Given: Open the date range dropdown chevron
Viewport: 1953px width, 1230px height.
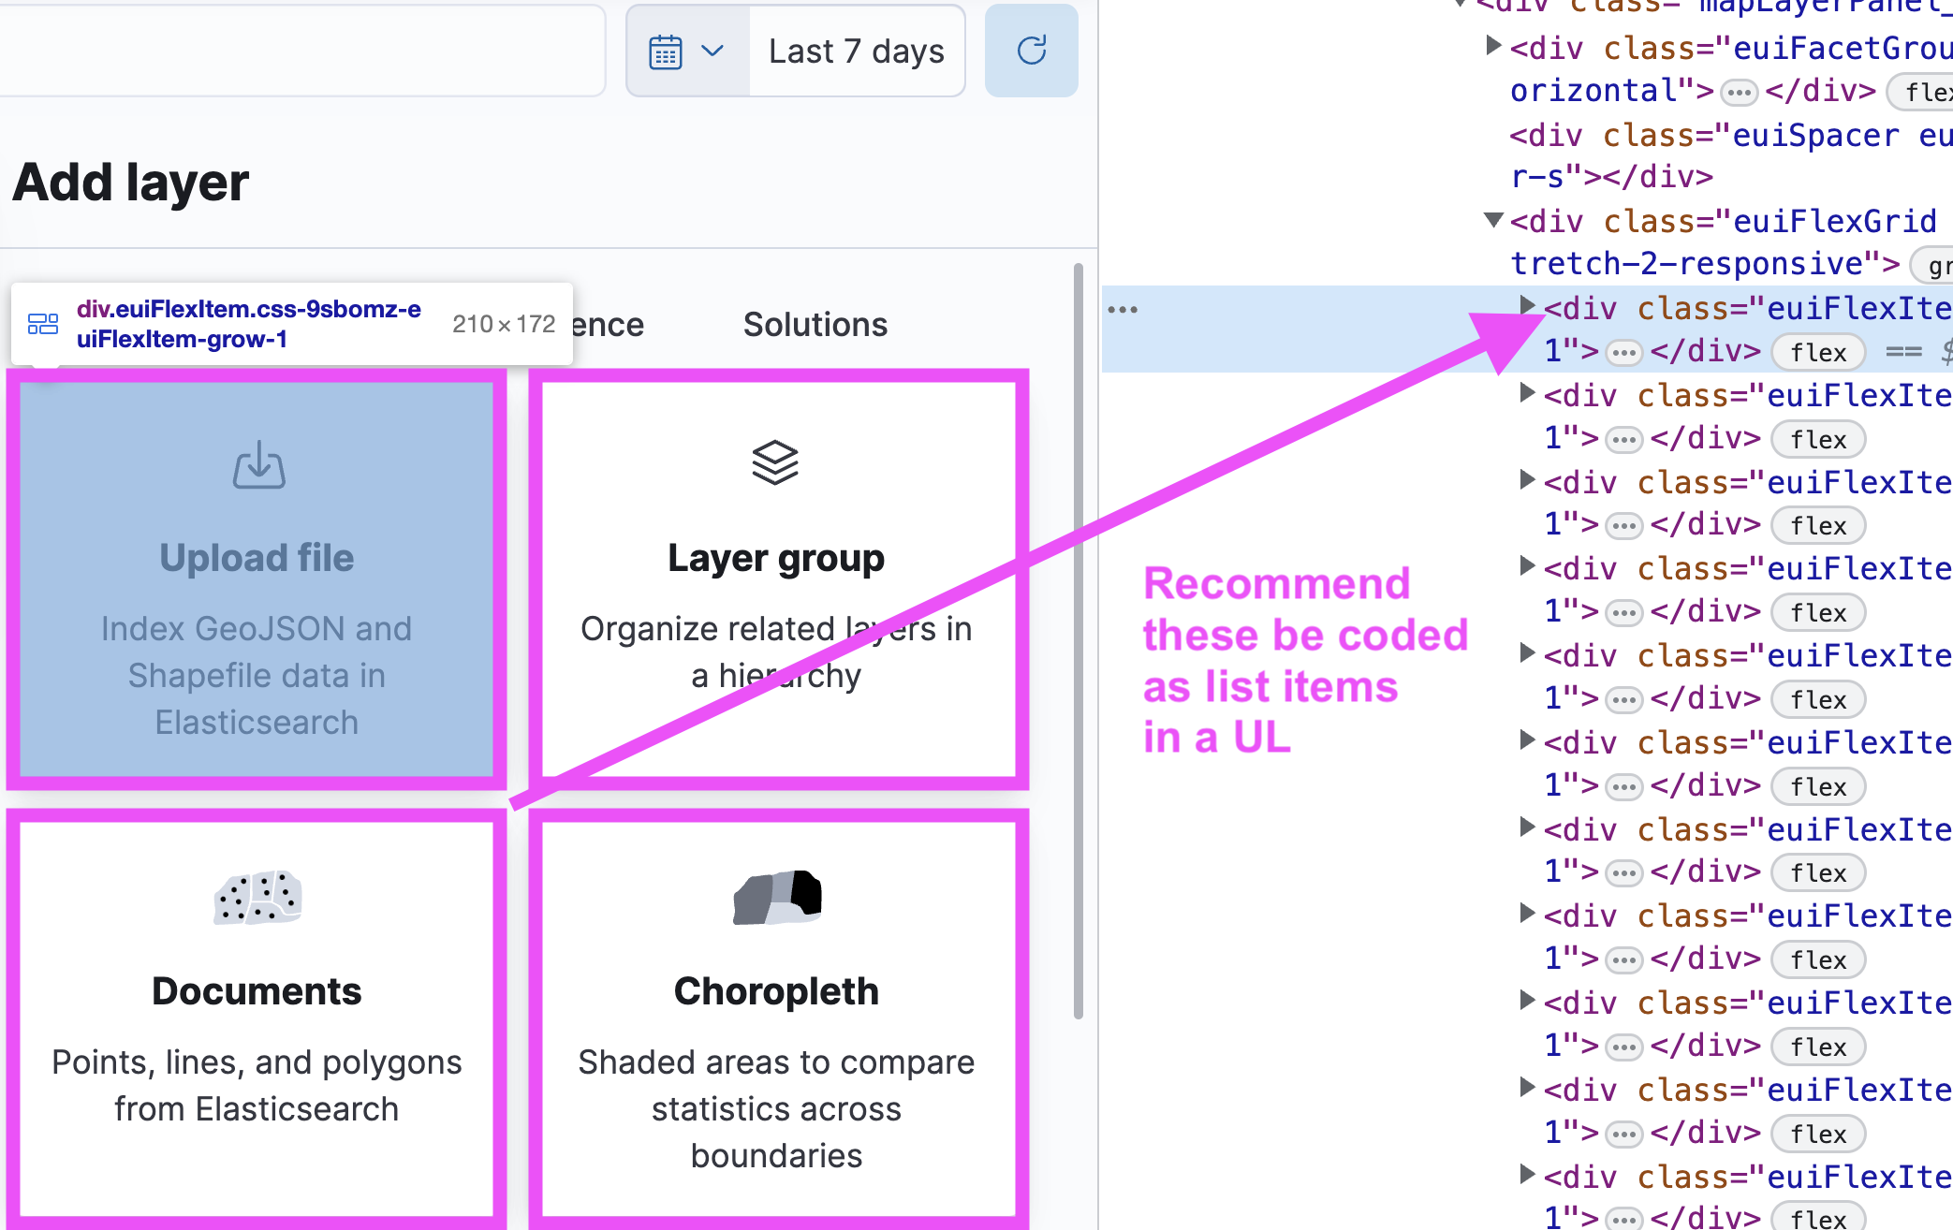Looking at the screenshot, I should 714,51.
